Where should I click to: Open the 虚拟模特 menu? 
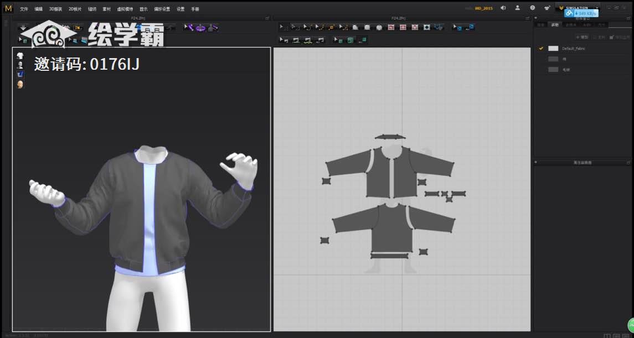coord(125,8)
